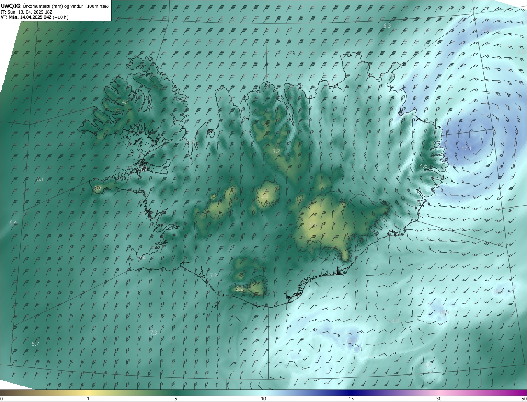Click the 10.9 value in the southeast sea

tap(444, 313)
